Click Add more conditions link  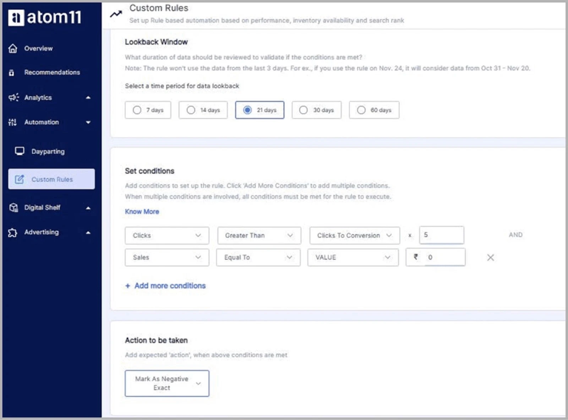pos(170,286)
